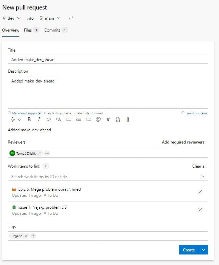Expand the Create button options arrow
This screenshot has height=265, width=219.
(x=203, y=250)
